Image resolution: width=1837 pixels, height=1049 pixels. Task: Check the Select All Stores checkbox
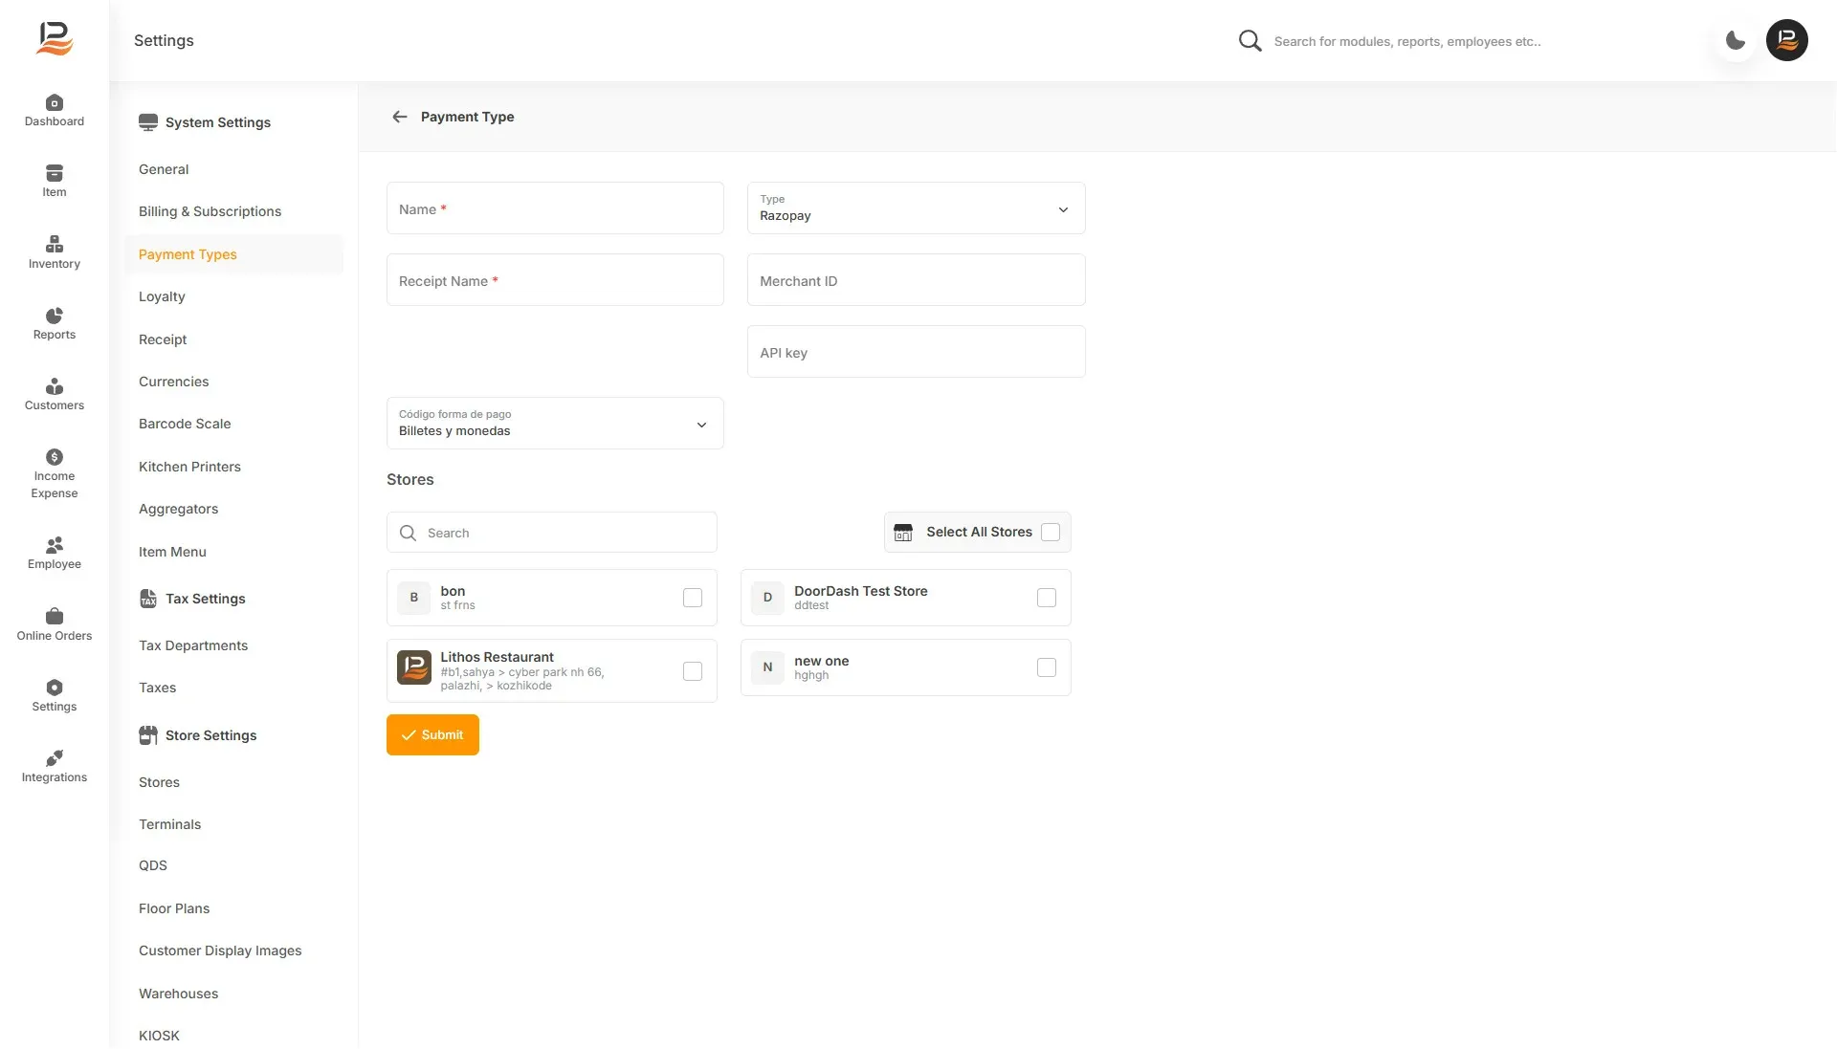click(x=1051, y=533)
